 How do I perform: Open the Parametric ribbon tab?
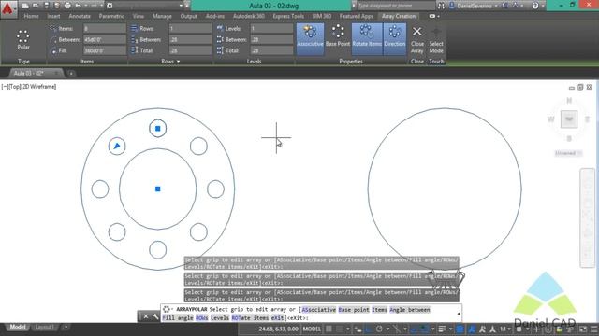pyautogui.click(x=111, y=17)
